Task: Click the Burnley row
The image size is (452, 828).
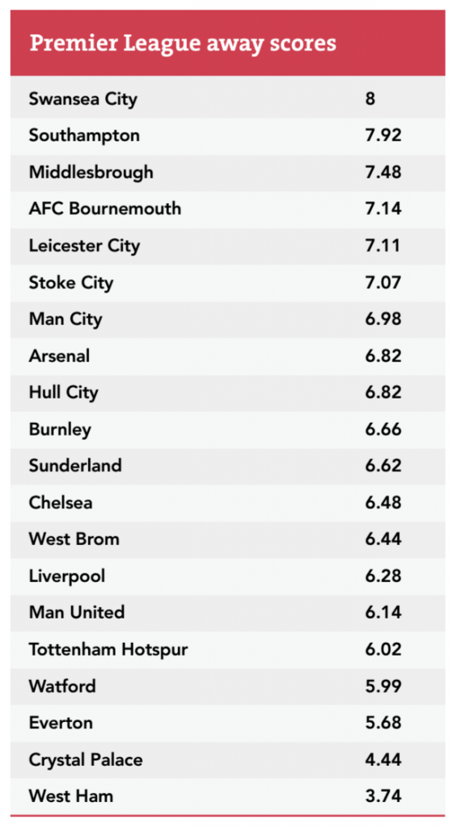Action: point(227,429)
